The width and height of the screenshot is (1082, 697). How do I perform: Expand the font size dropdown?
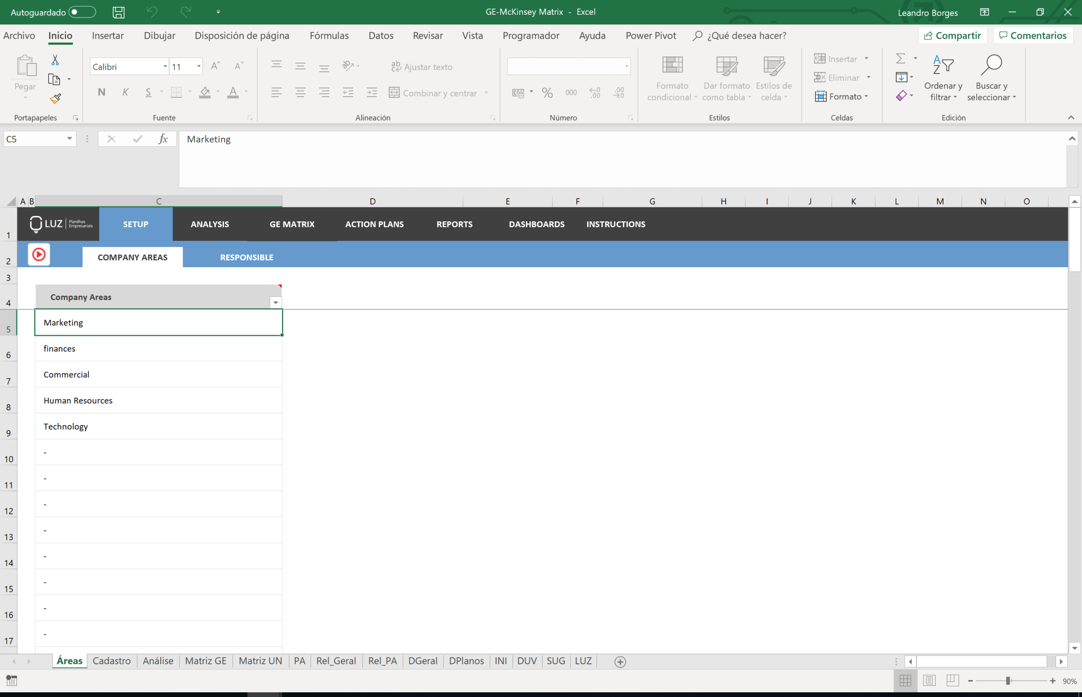[x=198, y=66]
